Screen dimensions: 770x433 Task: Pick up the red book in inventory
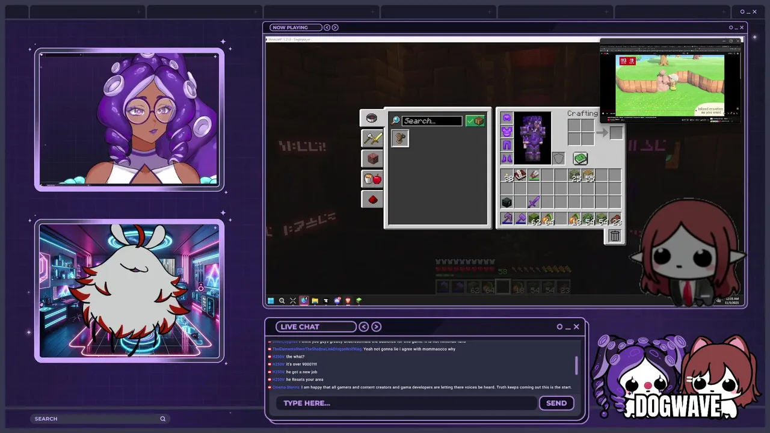point(520,176)
